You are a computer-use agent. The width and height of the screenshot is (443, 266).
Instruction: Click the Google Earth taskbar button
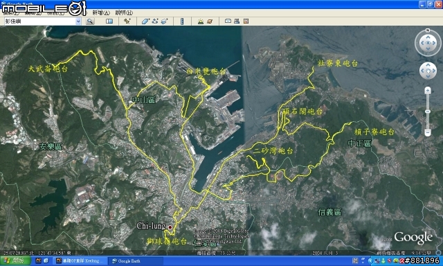pos(136,260)
